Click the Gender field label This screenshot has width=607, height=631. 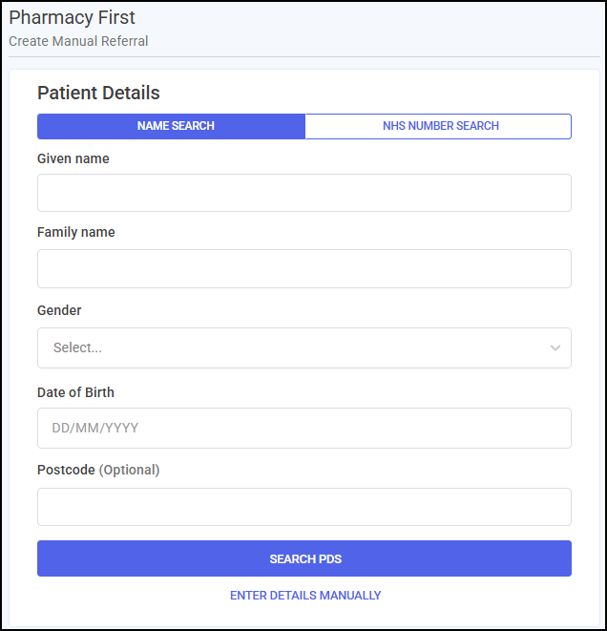59,310
